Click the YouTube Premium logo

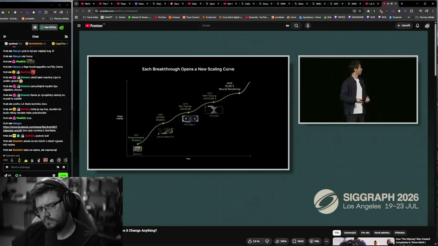[x=94, y=26]
